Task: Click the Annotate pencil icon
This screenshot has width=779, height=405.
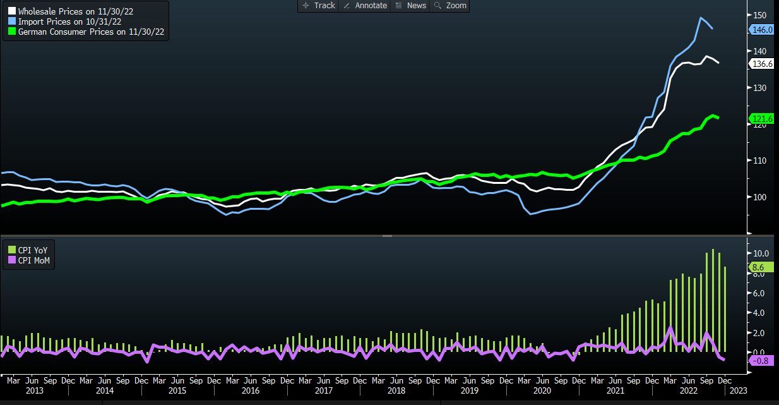Action: [347, 6]
